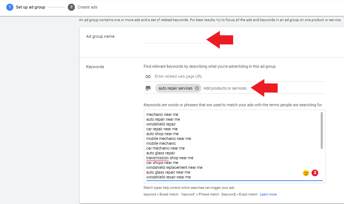The height and width of the screenshot is (204, 344).
Task: Click the 'windshield repair near me' keyword
Action: [168, 177]
